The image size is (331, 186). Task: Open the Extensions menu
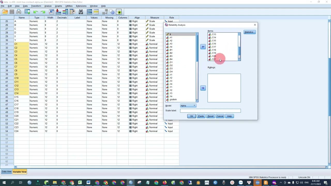pyautogui.click(x=81, y=6)
